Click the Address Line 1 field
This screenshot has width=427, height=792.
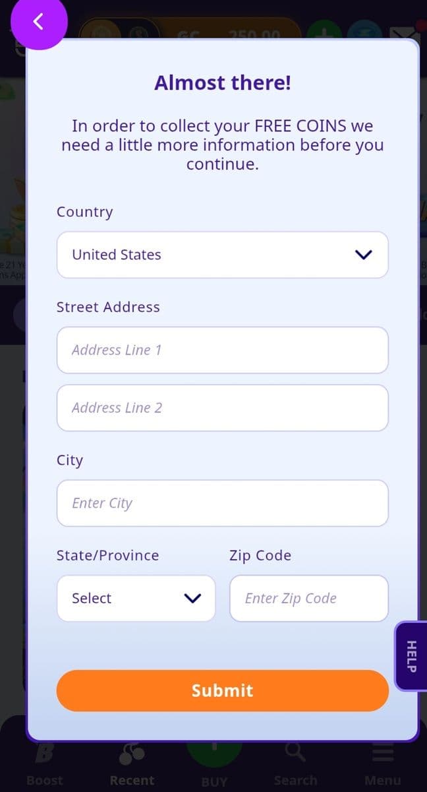(223, 350)
